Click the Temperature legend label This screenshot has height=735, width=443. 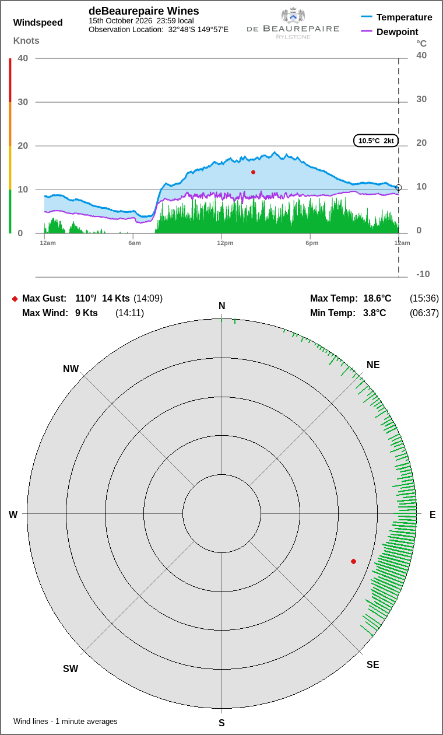(405, 17)
